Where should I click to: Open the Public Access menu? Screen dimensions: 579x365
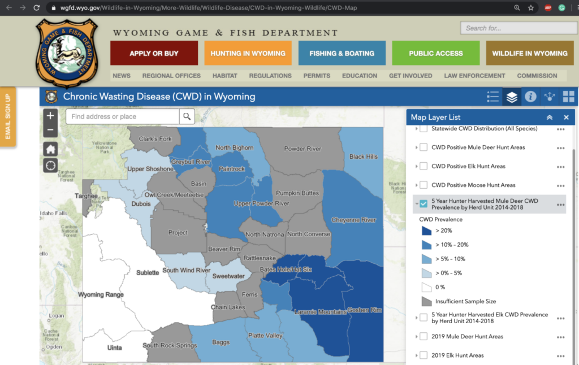coord(436,53)
